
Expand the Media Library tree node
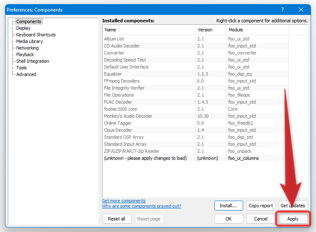[12, 42]
